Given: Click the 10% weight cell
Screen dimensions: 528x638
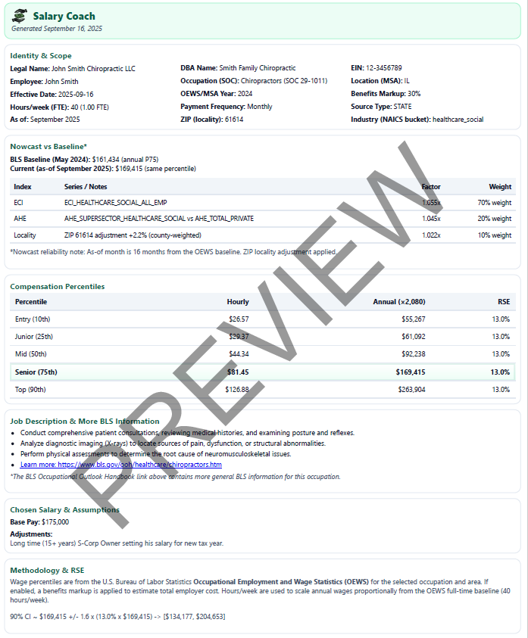Looking at the screenshot, I should click(494, 235).
